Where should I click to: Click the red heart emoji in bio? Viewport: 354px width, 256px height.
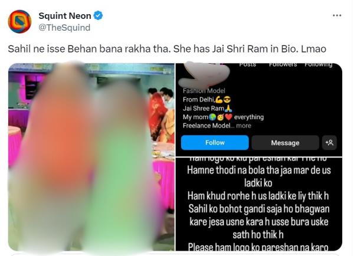point(229,117)
